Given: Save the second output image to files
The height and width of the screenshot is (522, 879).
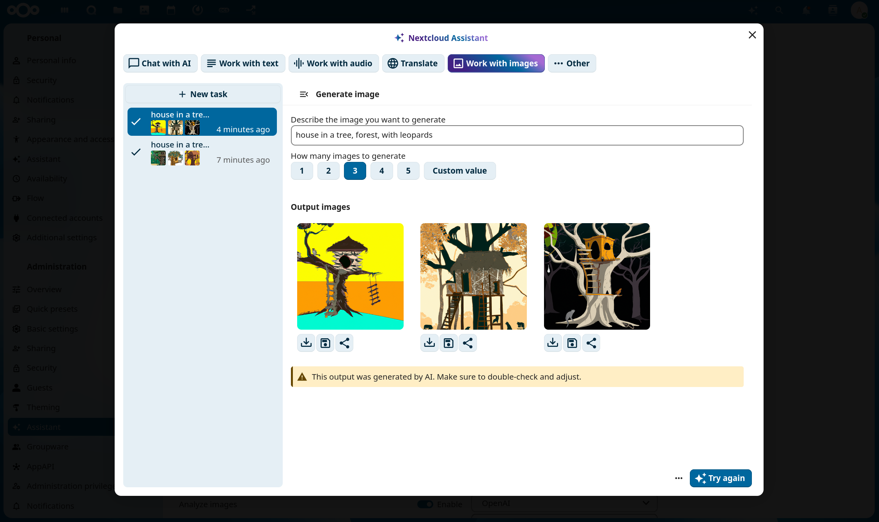Looking at the screenshot, I should pyautogui.click(x=448, y=343).
